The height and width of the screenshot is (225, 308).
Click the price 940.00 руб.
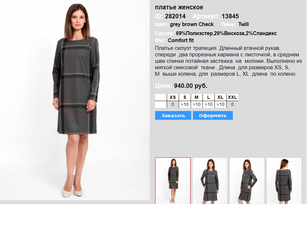[x=191, y=86]
